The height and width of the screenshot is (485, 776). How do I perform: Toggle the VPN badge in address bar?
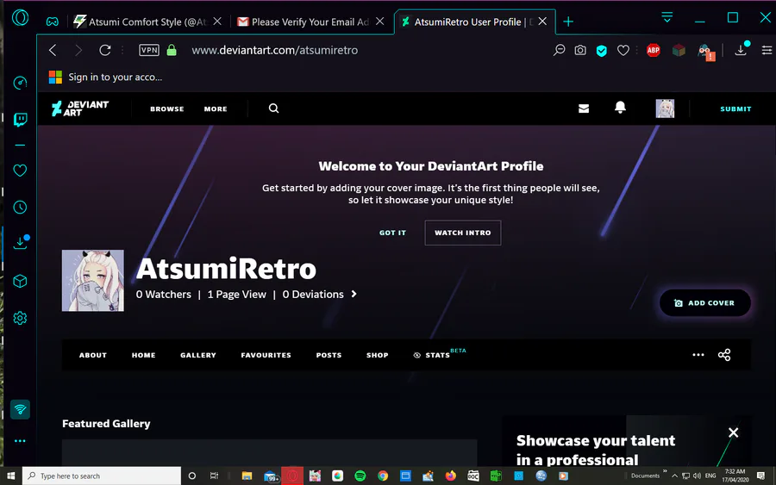click(x=149, y=50)
